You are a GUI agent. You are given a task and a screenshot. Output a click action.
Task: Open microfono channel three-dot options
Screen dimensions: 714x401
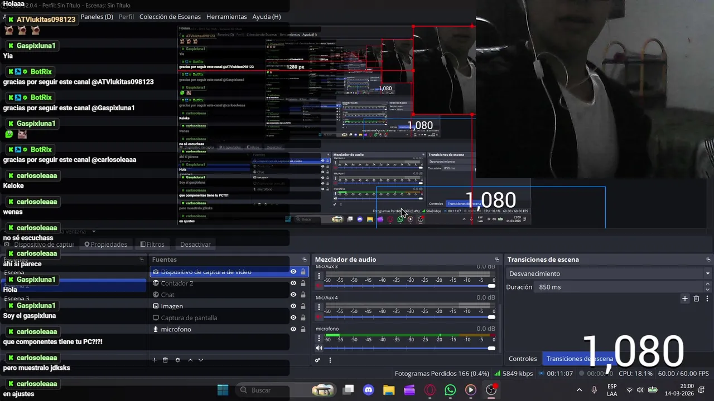coord(319,338)
